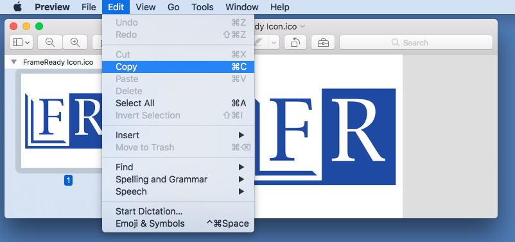Click the Rotate Left toolbar icon

pos(295,42)
